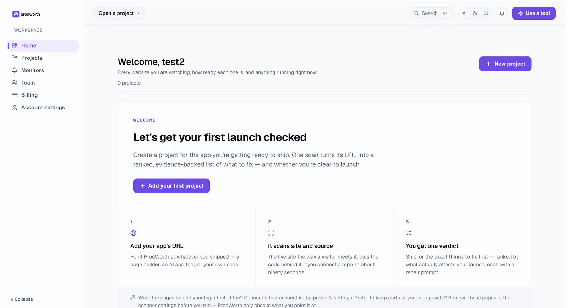Click the prodworth logo icon
Image resolution: width=568 pixels, height=308 pixels.
click(x=16, y=14)
